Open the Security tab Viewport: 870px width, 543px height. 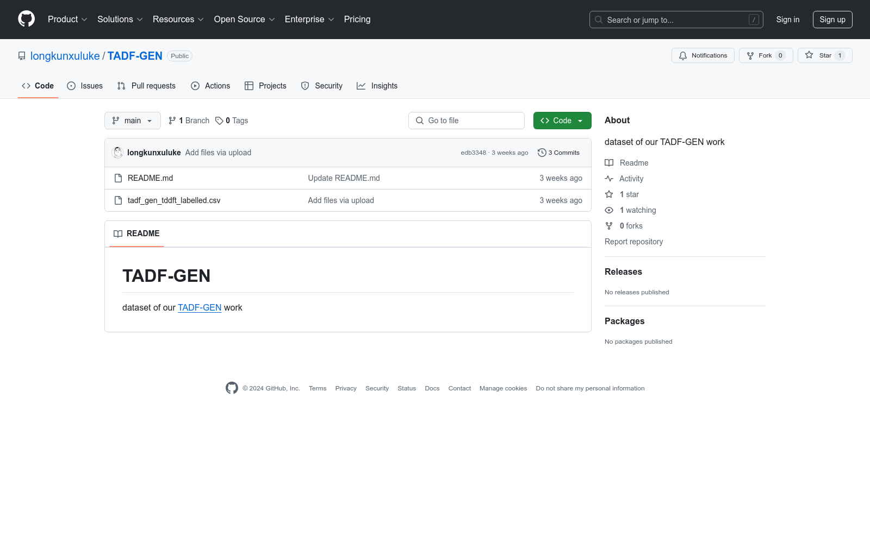point(322,86)
